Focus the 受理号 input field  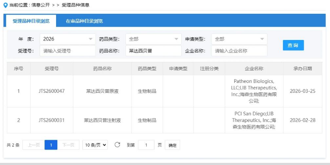point(68,51)
